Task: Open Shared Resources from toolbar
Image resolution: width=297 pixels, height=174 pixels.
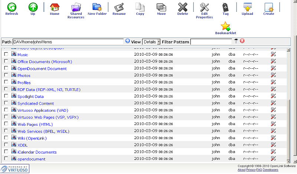Action: click(76, 7)
